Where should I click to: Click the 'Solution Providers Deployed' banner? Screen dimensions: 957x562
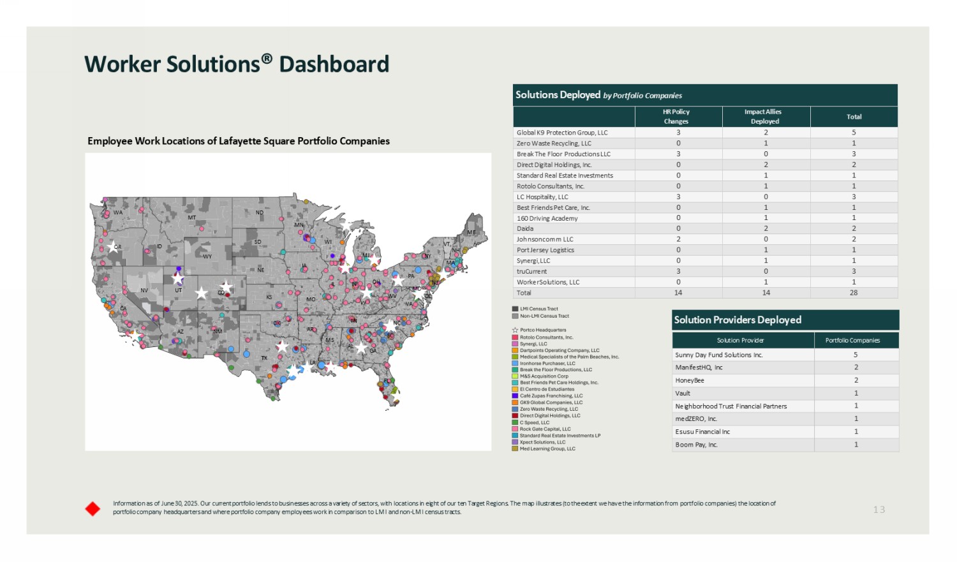785,320
